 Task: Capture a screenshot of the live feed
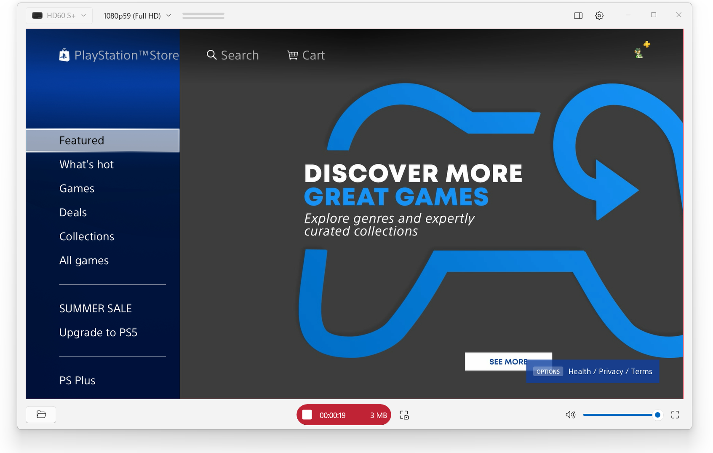tap(403, 415)
